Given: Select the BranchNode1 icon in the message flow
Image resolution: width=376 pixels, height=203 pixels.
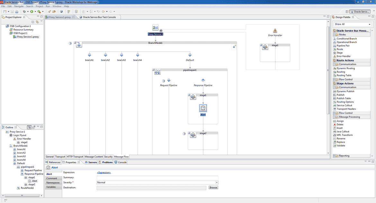Looking at the screenshot, I should pyautogui.click(x=79, y=45).
